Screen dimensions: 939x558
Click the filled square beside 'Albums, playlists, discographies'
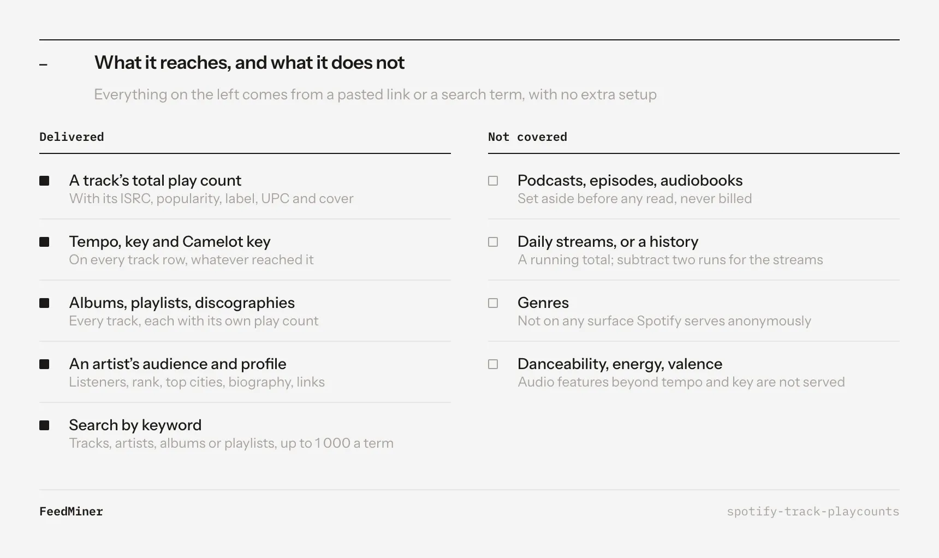pos(44,303)
